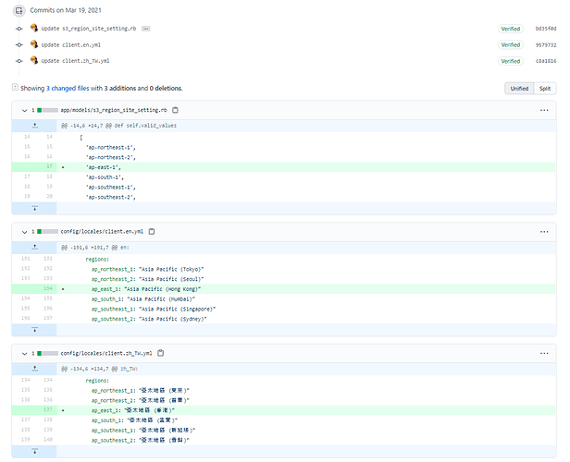Open the 3 changed files link

(x=68, y=88)
